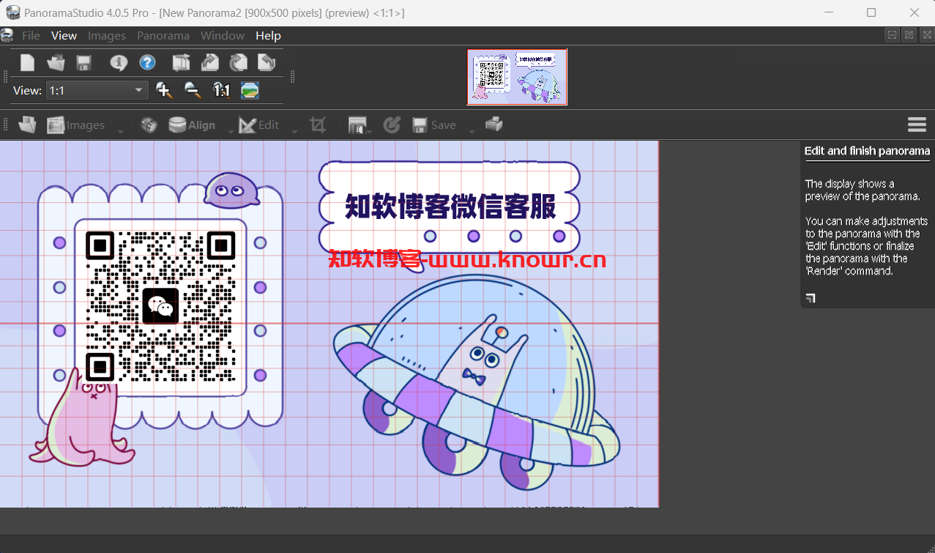
Task: Close the inner document window
Action: [925, 34]
